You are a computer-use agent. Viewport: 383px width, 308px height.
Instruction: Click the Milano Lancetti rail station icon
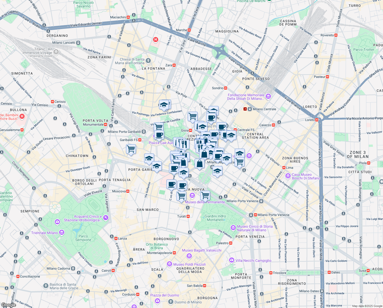point(78,43)
